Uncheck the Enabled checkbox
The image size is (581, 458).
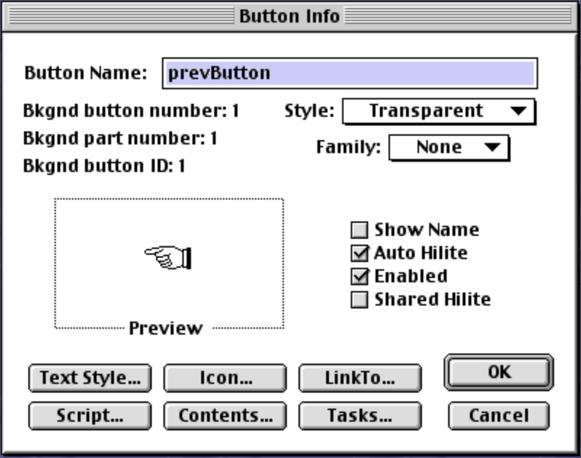[x=358, y=278]
